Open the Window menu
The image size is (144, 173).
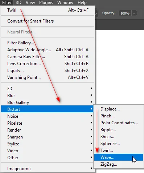click(65, 3)
